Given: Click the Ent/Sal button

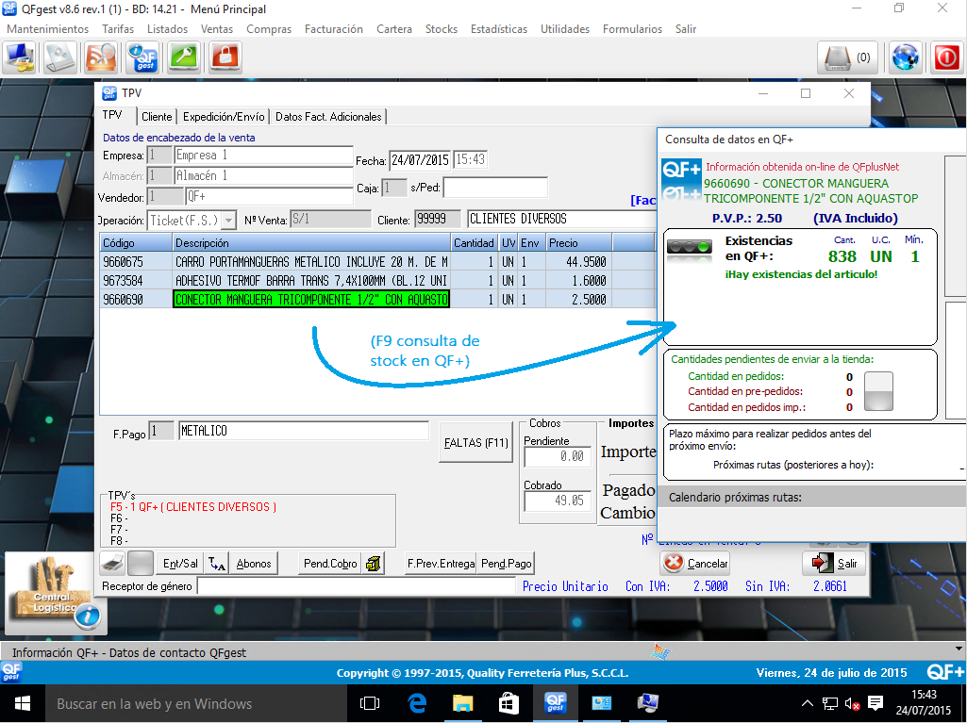Looking at the screenshot, I should (180, 564).
